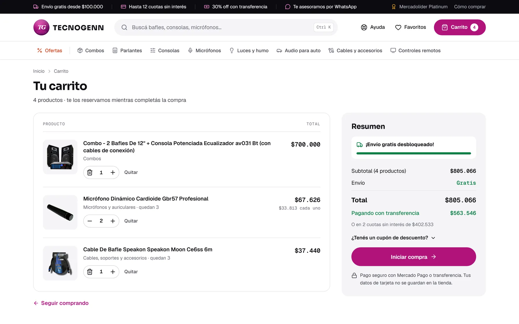Click the left arrow beside Seguir comprando

coord(36,303)
